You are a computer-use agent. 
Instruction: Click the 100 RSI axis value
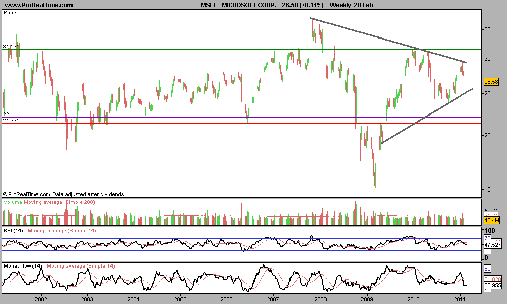click(x=490, y=230)
